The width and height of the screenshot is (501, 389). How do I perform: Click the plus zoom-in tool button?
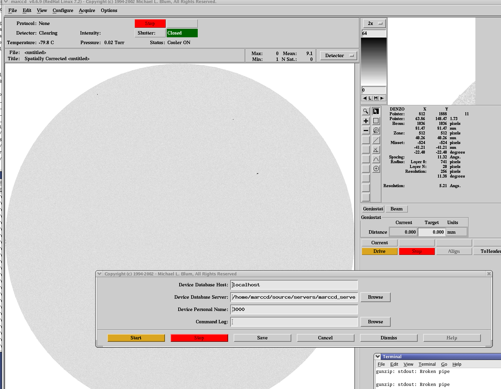click(366, 121)
